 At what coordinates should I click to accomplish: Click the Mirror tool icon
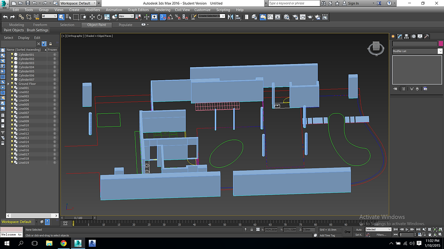(x=231, y=17)
